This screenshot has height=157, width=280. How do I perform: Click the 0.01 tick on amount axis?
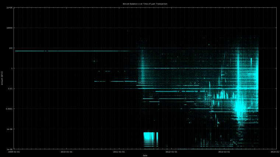tap(10, 89)
